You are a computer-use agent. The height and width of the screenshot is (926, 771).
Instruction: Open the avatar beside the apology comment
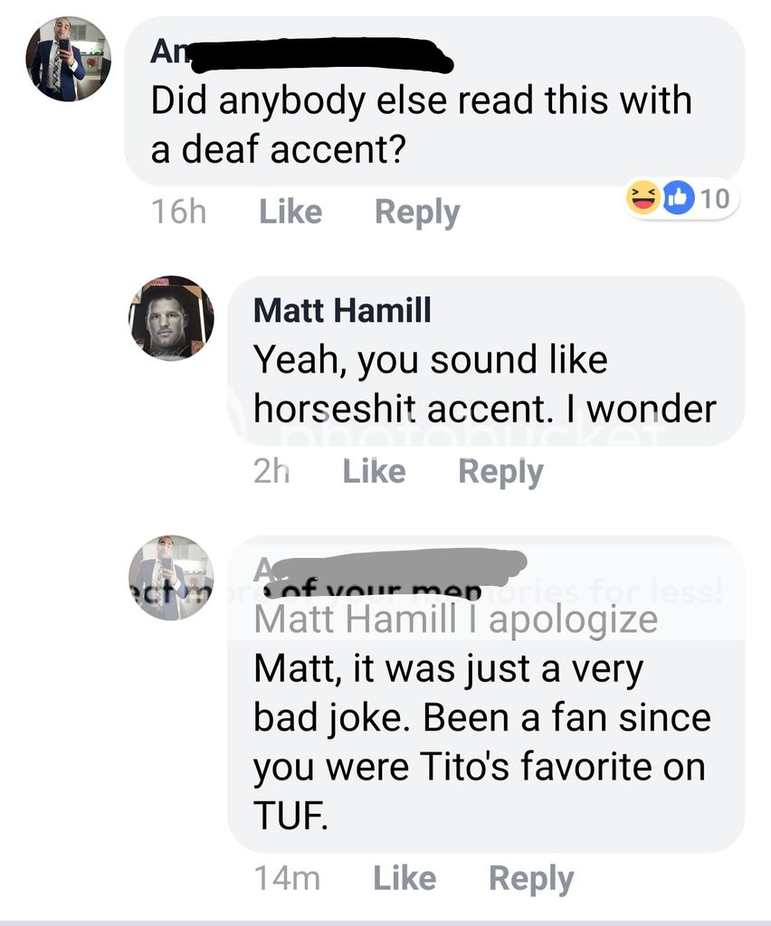[171, 578]
